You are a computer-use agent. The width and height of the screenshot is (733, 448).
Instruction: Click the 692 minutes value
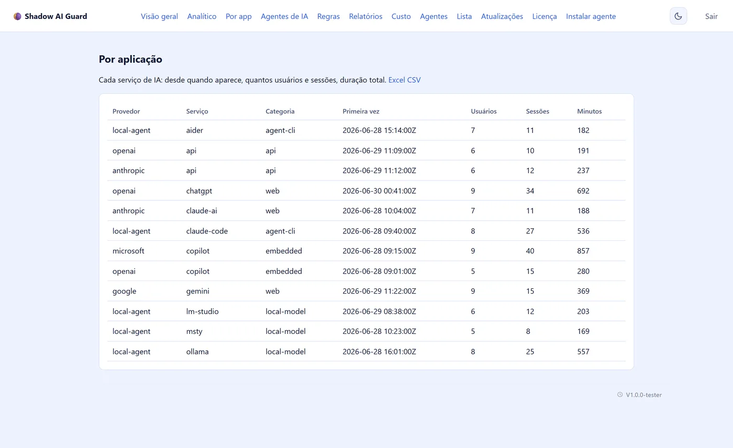click(583, 191)
